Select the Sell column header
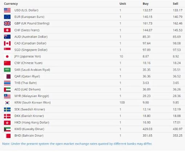The width and height of the screenshot is (185, 153). point(176,4)
